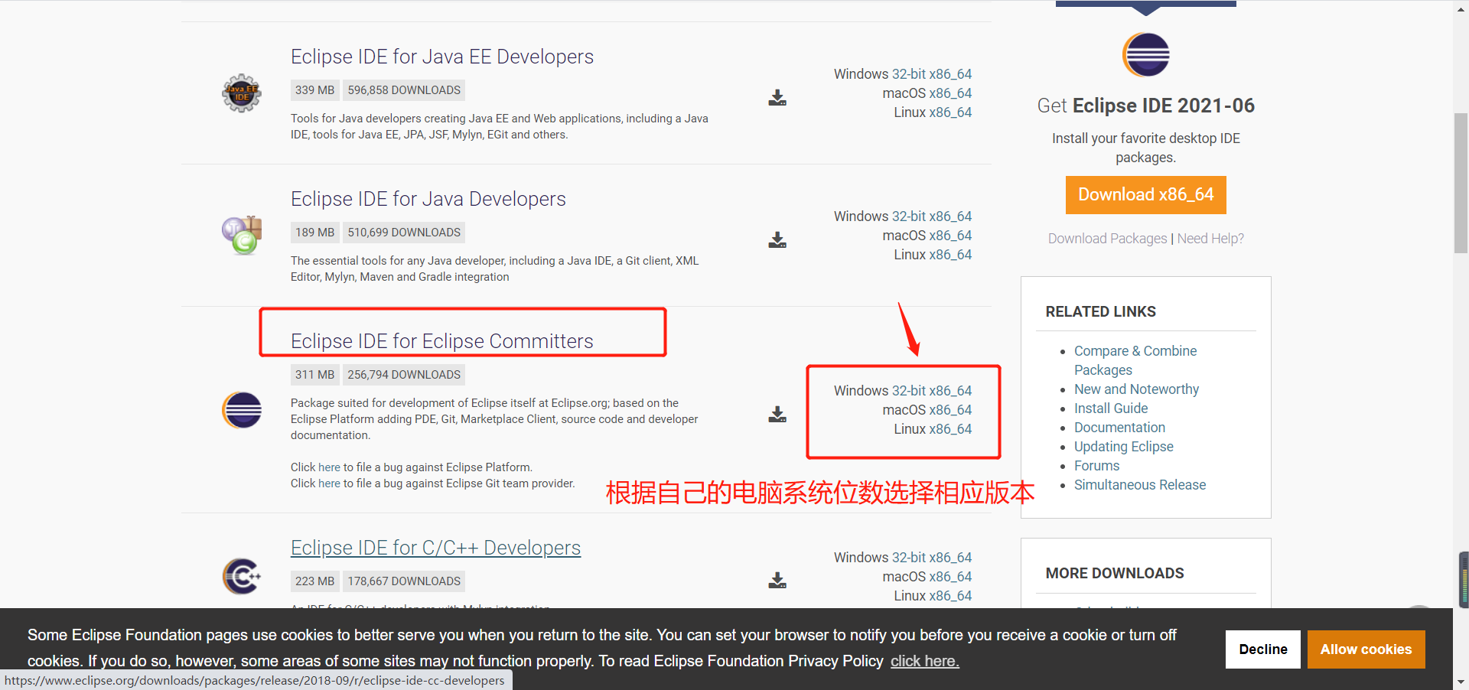Download Java EE macOS x86_64 build
Screen dimensions: 1469x690
pyautogui.click(x=950, y=93)
